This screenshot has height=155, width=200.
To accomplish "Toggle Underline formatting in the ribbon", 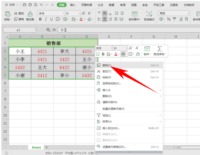I will (52, 19).
